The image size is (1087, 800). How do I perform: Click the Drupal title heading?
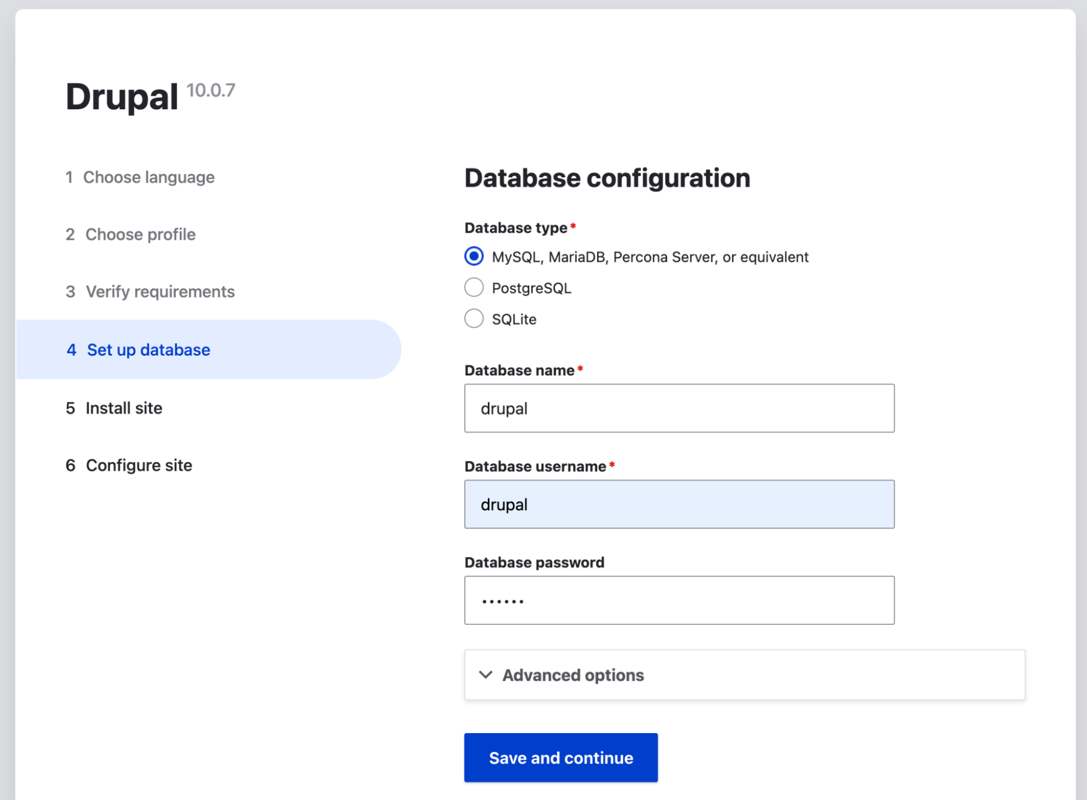click(x=122, y=97)
